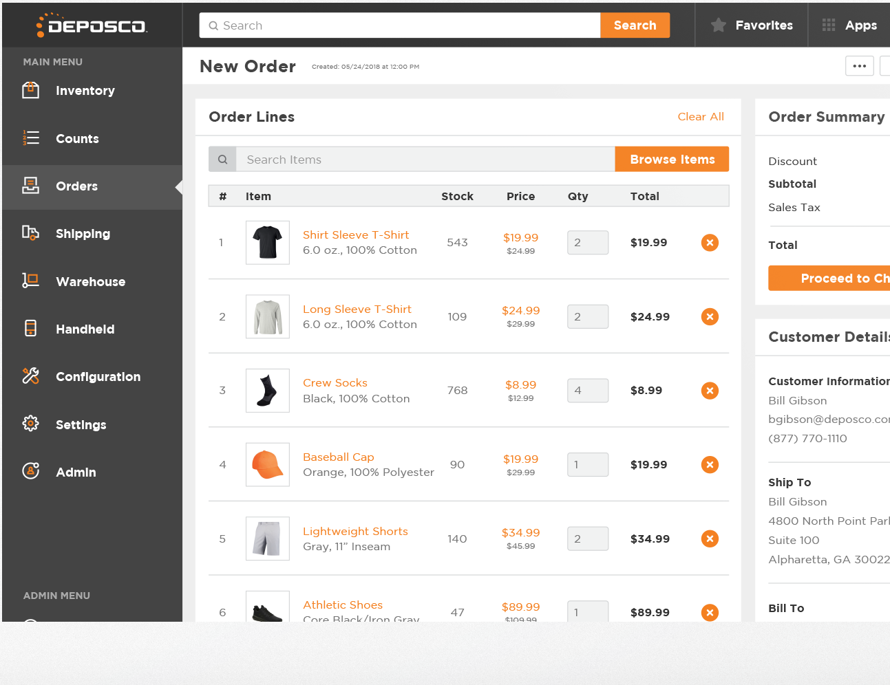
Task: Click the more options ellipsis button
Action: [x=859, y=65]
